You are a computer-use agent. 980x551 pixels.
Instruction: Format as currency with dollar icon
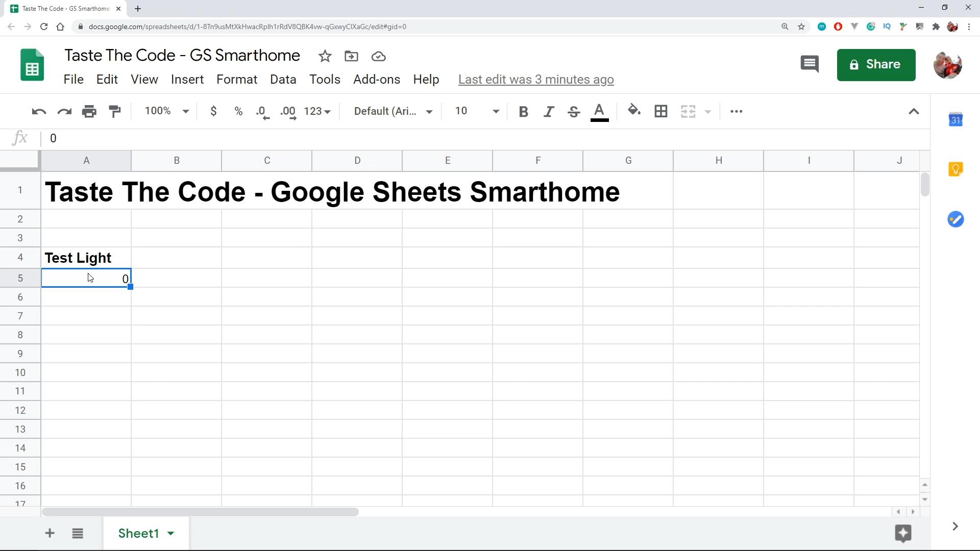click(x=213, y=111)
